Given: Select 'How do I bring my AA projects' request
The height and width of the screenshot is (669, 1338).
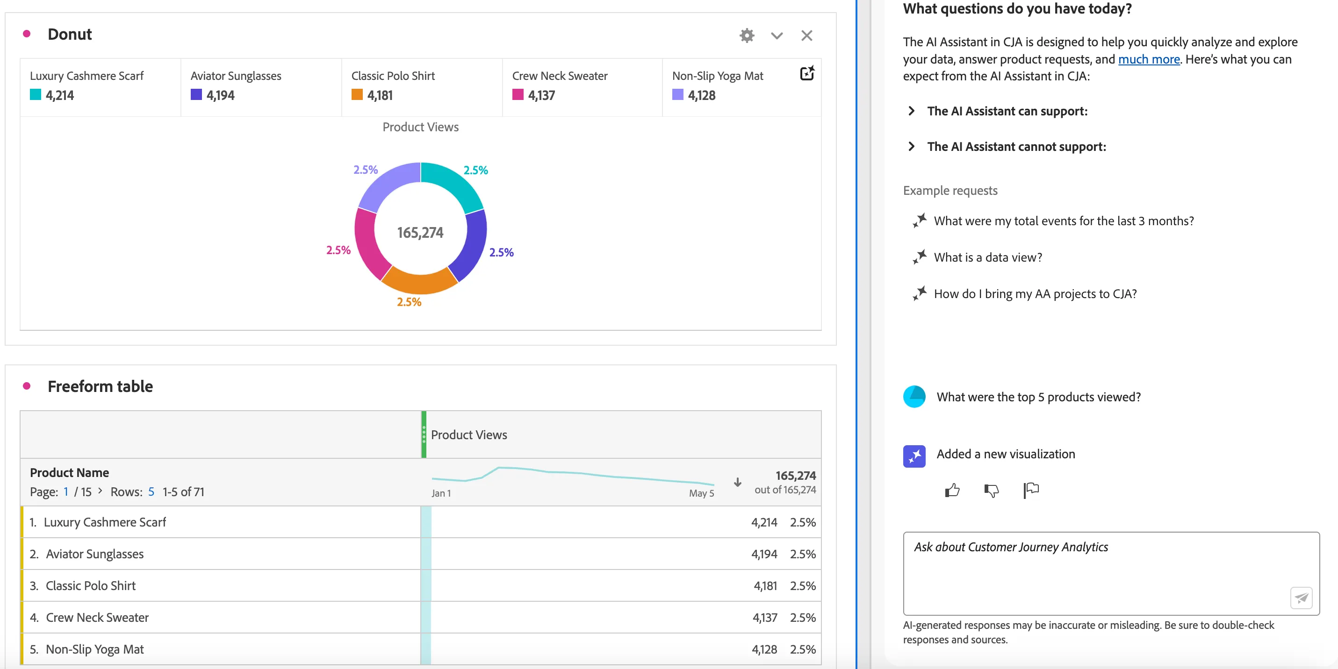Looking at the screenshot, I should (x=1035, y=294).
